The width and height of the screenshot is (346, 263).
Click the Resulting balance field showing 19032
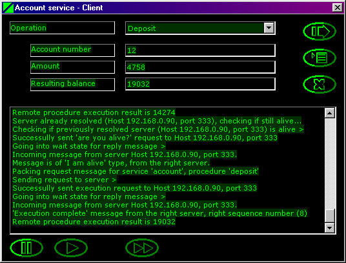click(x=200, y=84)
